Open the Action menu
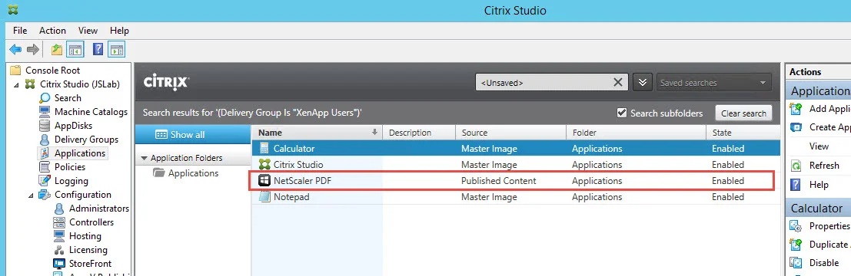Image resolution: width=851 pixels, height=276 pixels. click(x=52, y=31)
